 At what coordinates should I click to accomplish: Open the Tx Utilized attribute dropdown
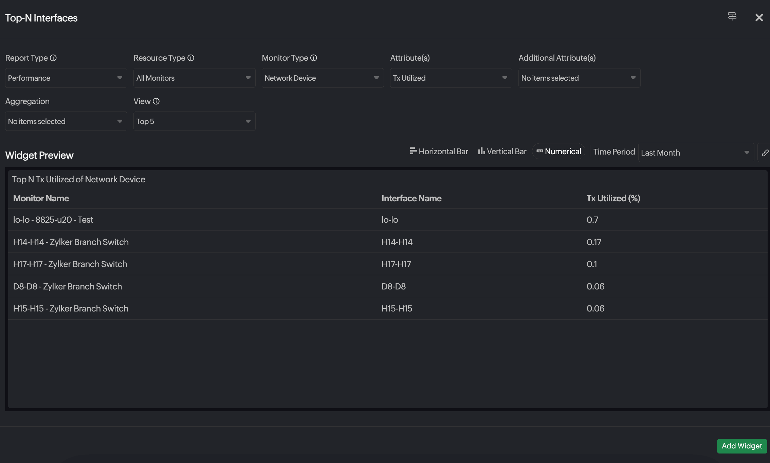tap(451, 78)
